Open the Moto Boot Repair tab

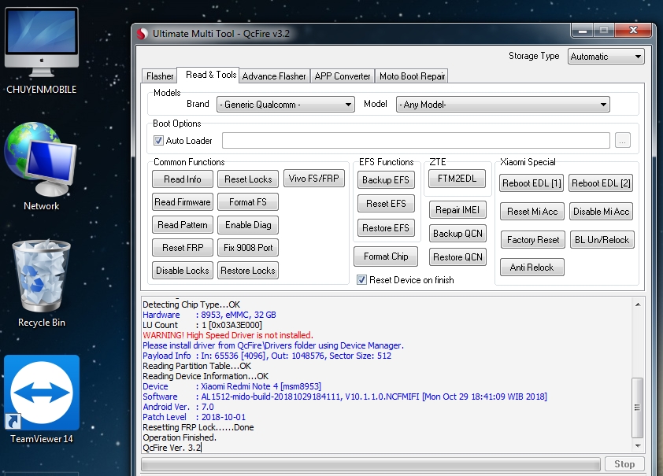coord(412,76)
